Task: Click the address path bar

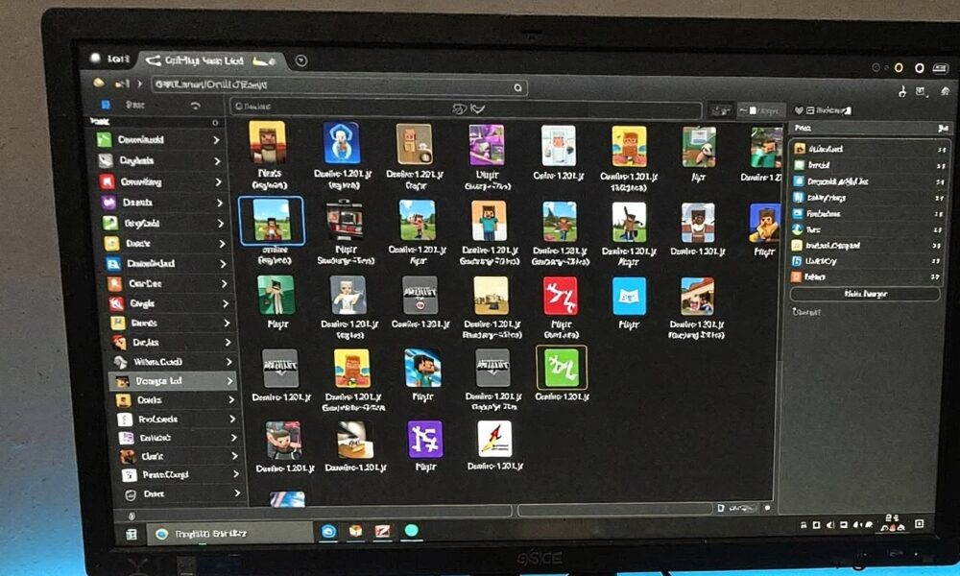Action: pos(336,86)
